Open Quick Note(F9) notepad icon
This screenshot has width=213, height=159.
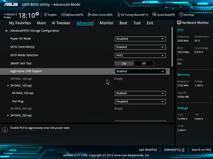[x=154, y=15]
